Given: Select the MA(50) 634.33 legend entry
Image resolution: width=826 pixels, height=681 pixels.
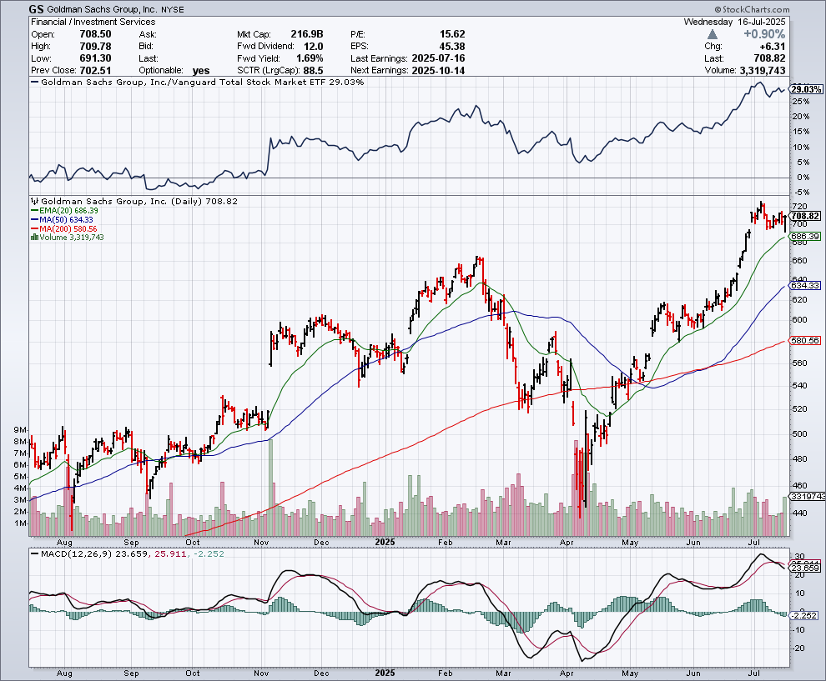Looking at the screenshot, I should [x=63, y=219].
